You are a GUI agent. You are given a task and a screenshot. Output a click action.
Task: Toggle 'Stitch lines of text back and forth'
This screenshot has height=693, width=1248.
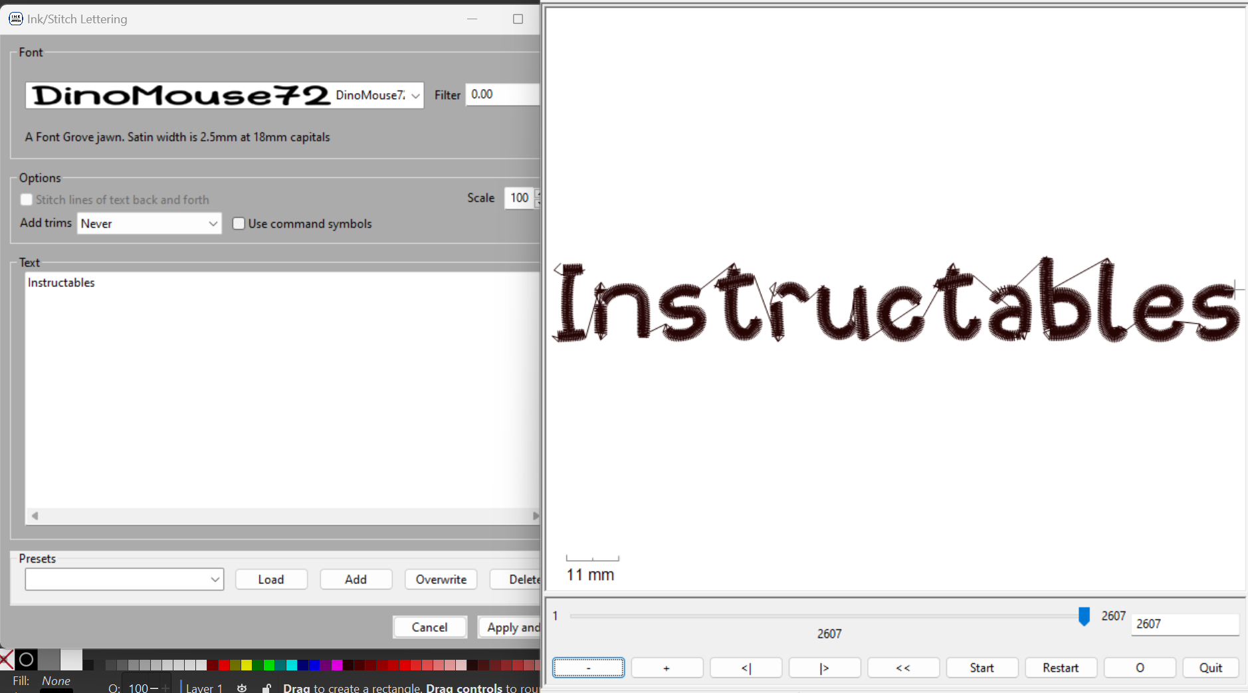click(x=27, y=199)
